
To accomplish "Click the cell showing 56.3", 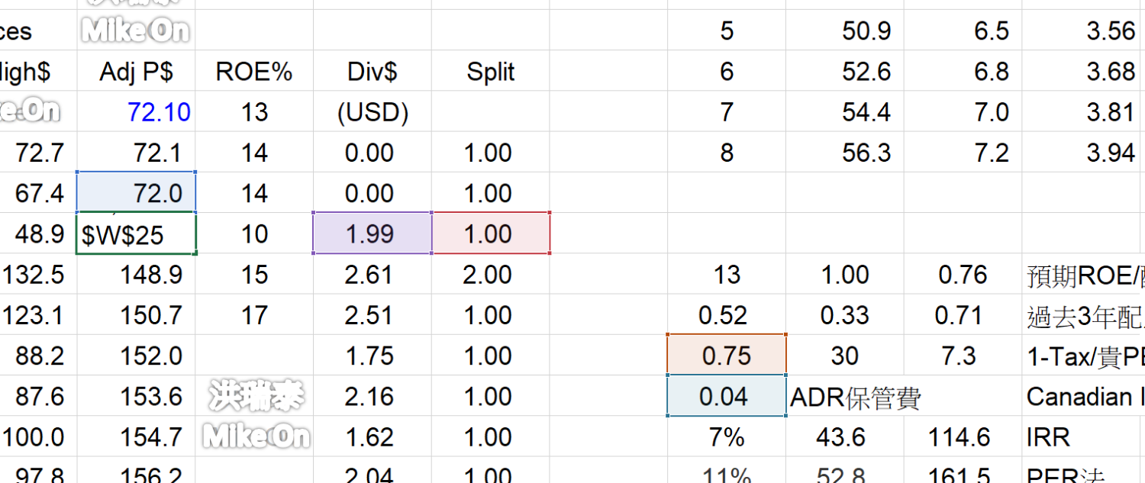I will [844, 153].
